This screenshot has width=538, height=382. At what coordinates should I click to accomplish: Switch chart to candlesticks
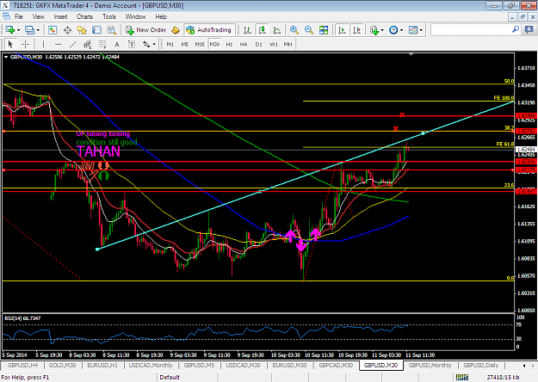pos(263,30)
